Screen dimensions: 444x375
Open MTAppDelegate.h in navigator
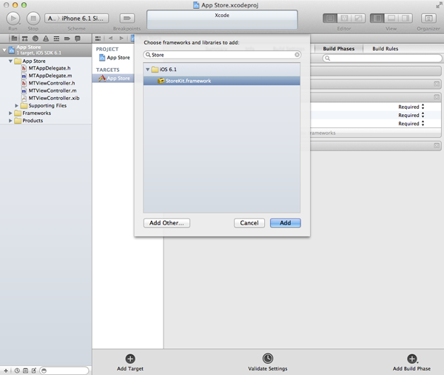(x=50, y=68)
